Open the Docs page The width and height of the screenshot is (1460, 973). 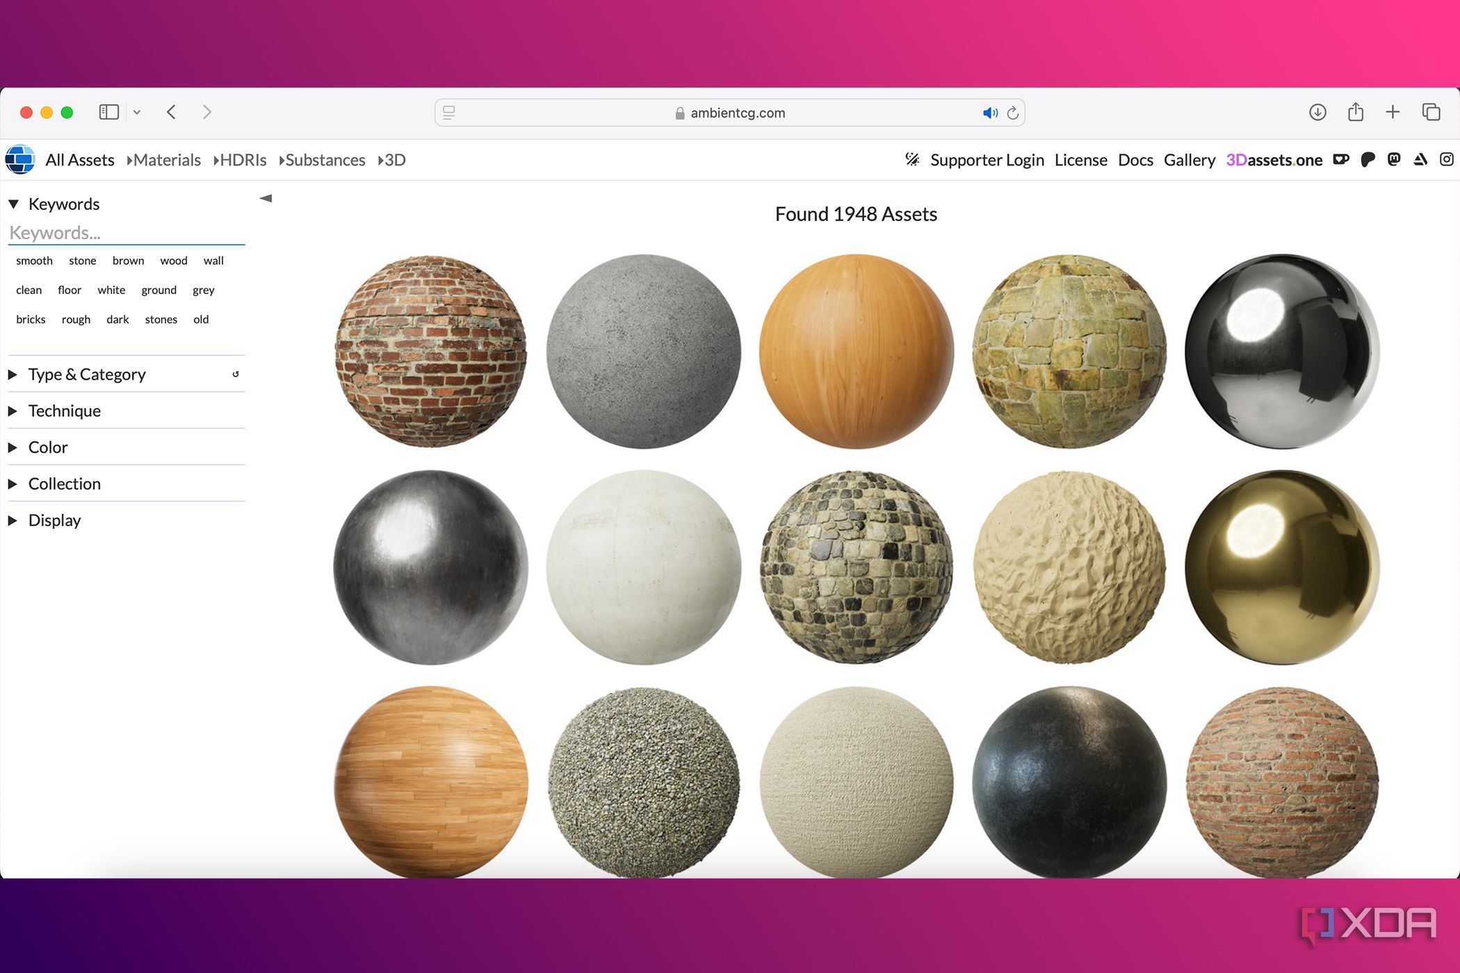point(1135,160)
